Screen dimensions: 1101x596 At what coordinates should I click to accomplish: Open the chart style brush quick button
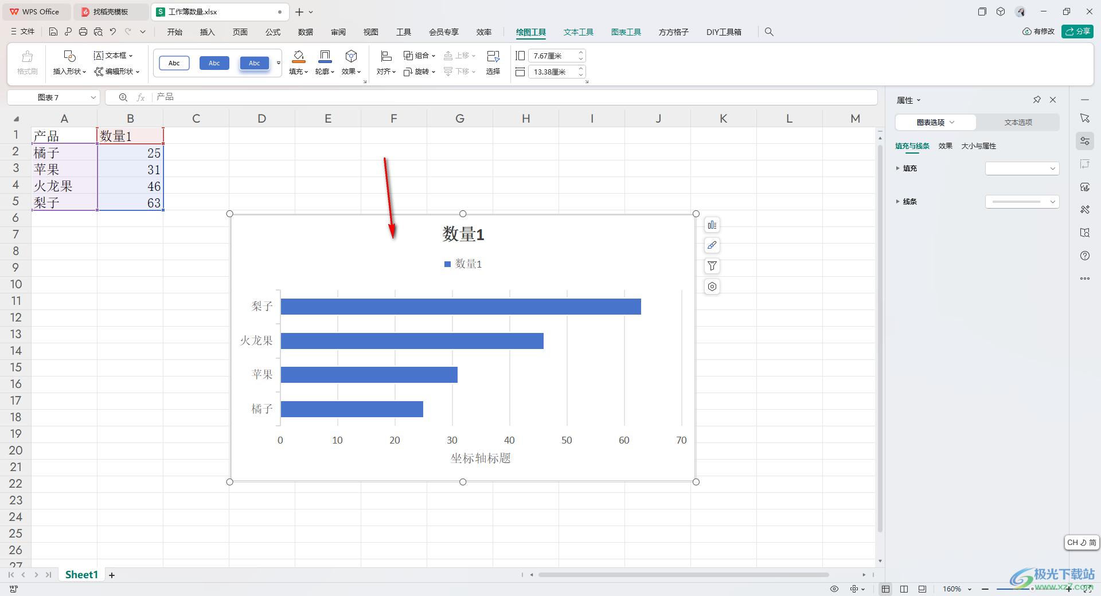(x=712, y=245)
